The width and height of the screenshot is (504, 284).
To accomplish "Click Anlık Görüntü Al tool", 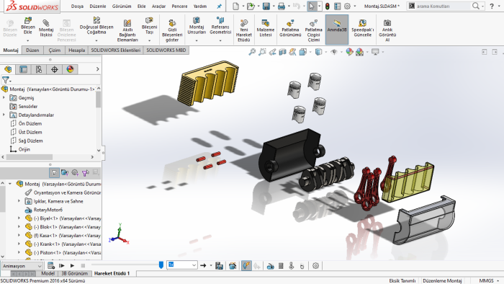I will [x=387, y=30].
